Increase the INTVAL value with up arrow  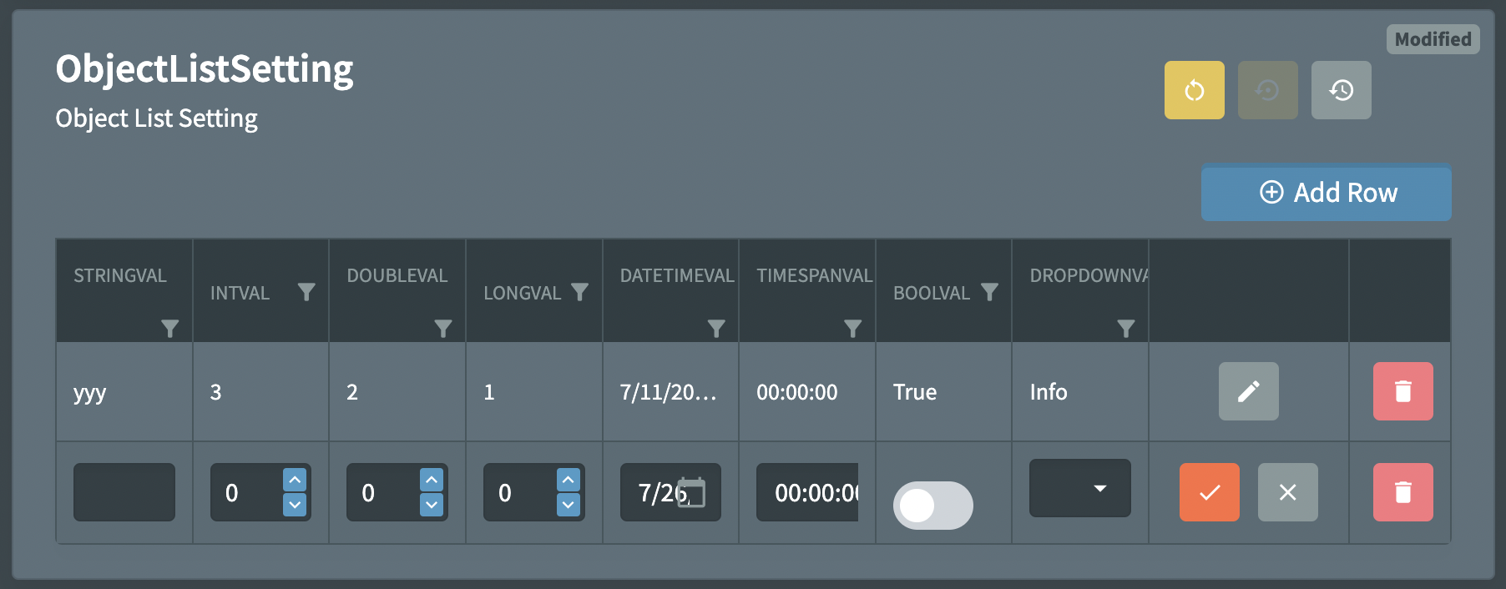[x=295, y=481]
